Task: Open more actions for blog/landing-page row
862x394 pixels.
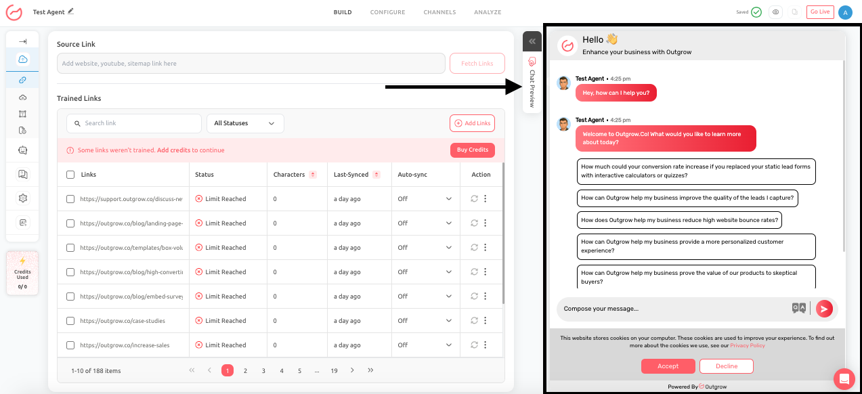Action: coord(486,223)
